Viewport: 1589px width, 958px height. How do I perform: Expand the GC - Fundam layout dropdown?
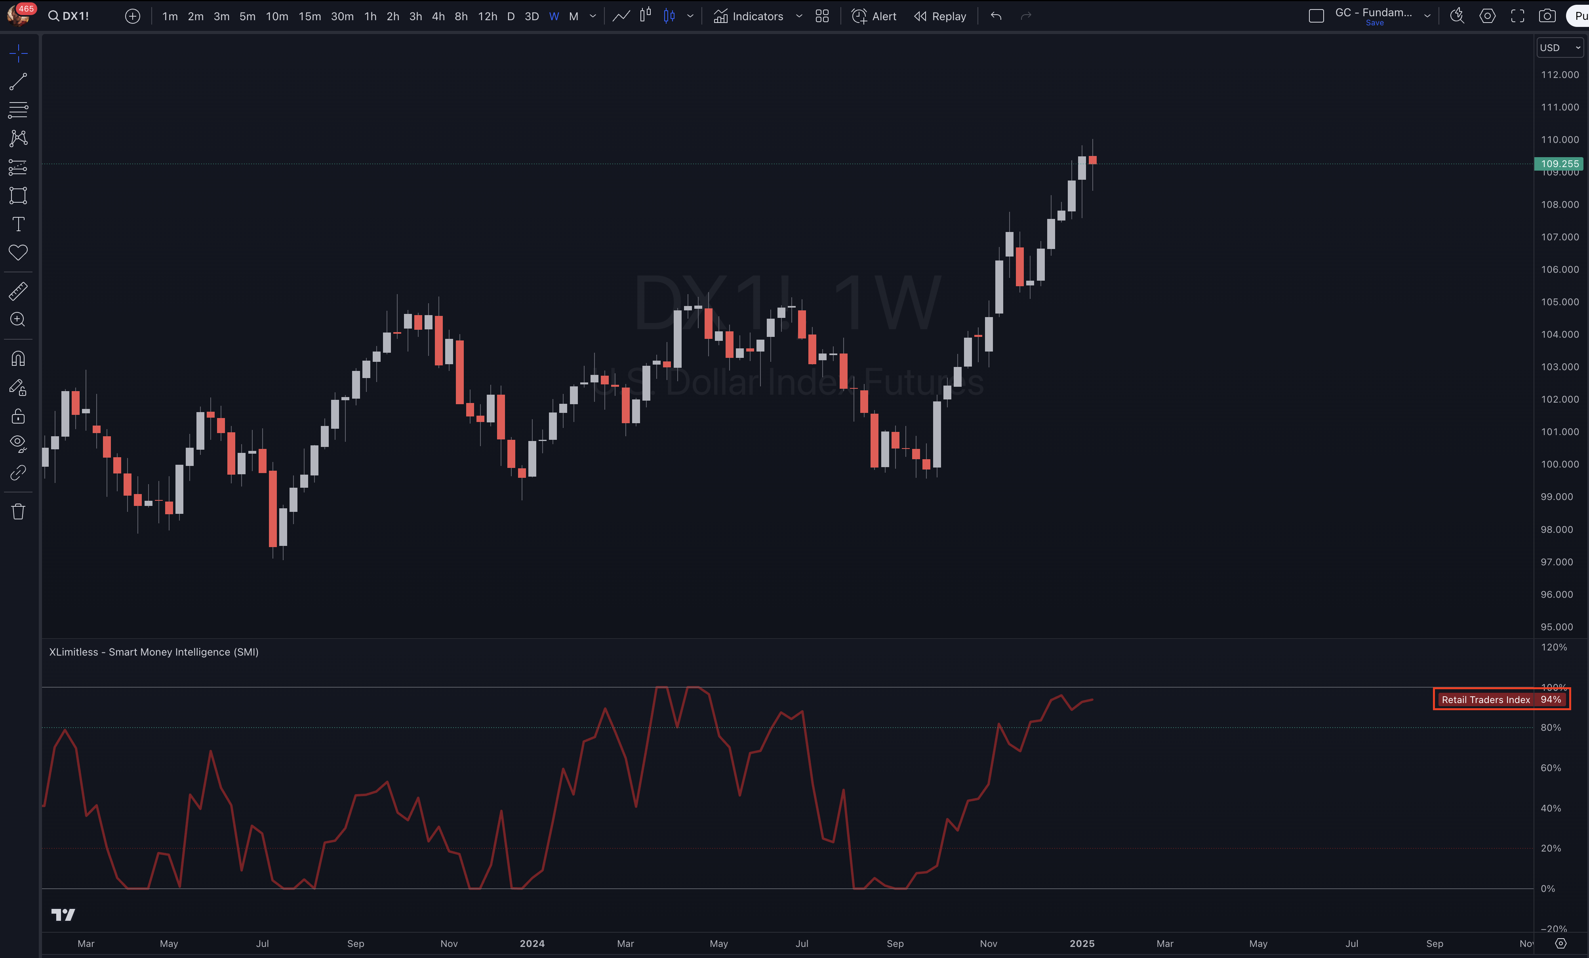1427,16
